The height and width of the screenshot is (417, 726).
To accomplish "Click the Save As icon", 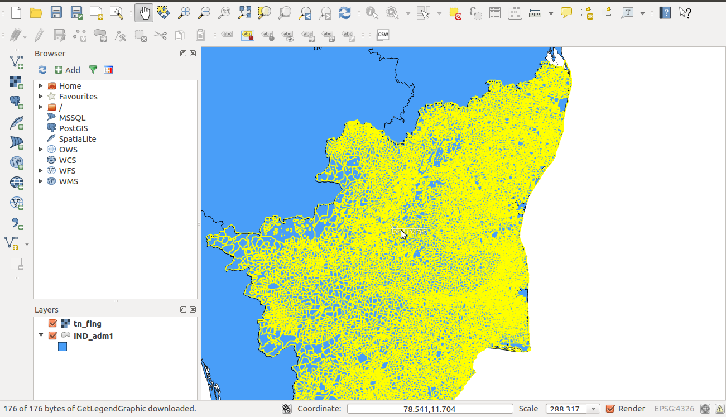I will [x=76, y=12].
